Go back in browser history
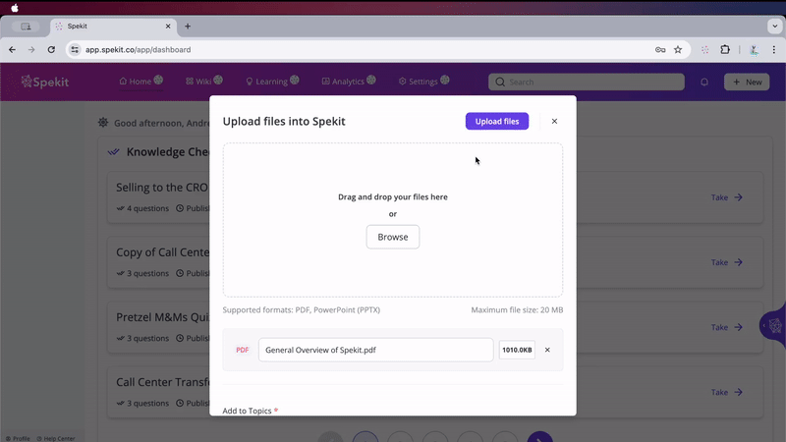Image resolution: width=786 pixels, height=442 pixels. 12,50
